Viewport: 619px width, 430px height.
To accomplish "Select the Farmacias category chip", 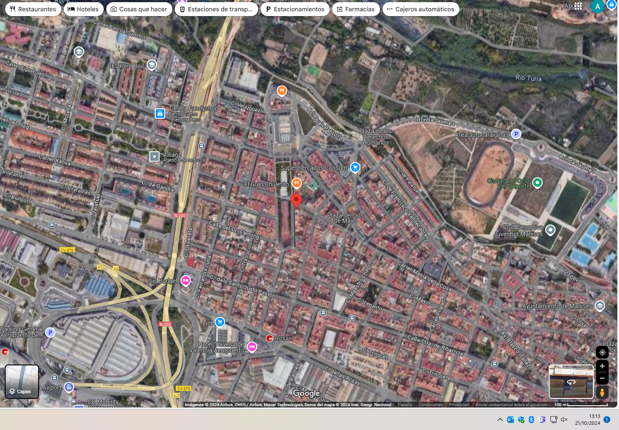I will (x=356, y=9).
